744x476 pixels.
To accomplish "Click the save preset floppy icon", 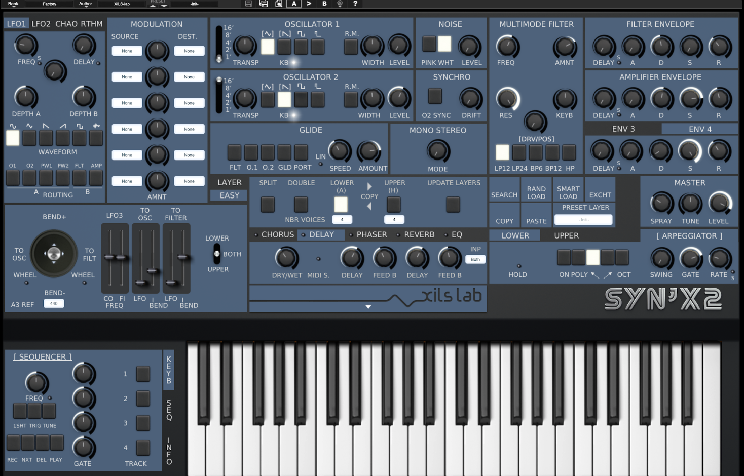I will pyautogui.click(x=248, y=4).
